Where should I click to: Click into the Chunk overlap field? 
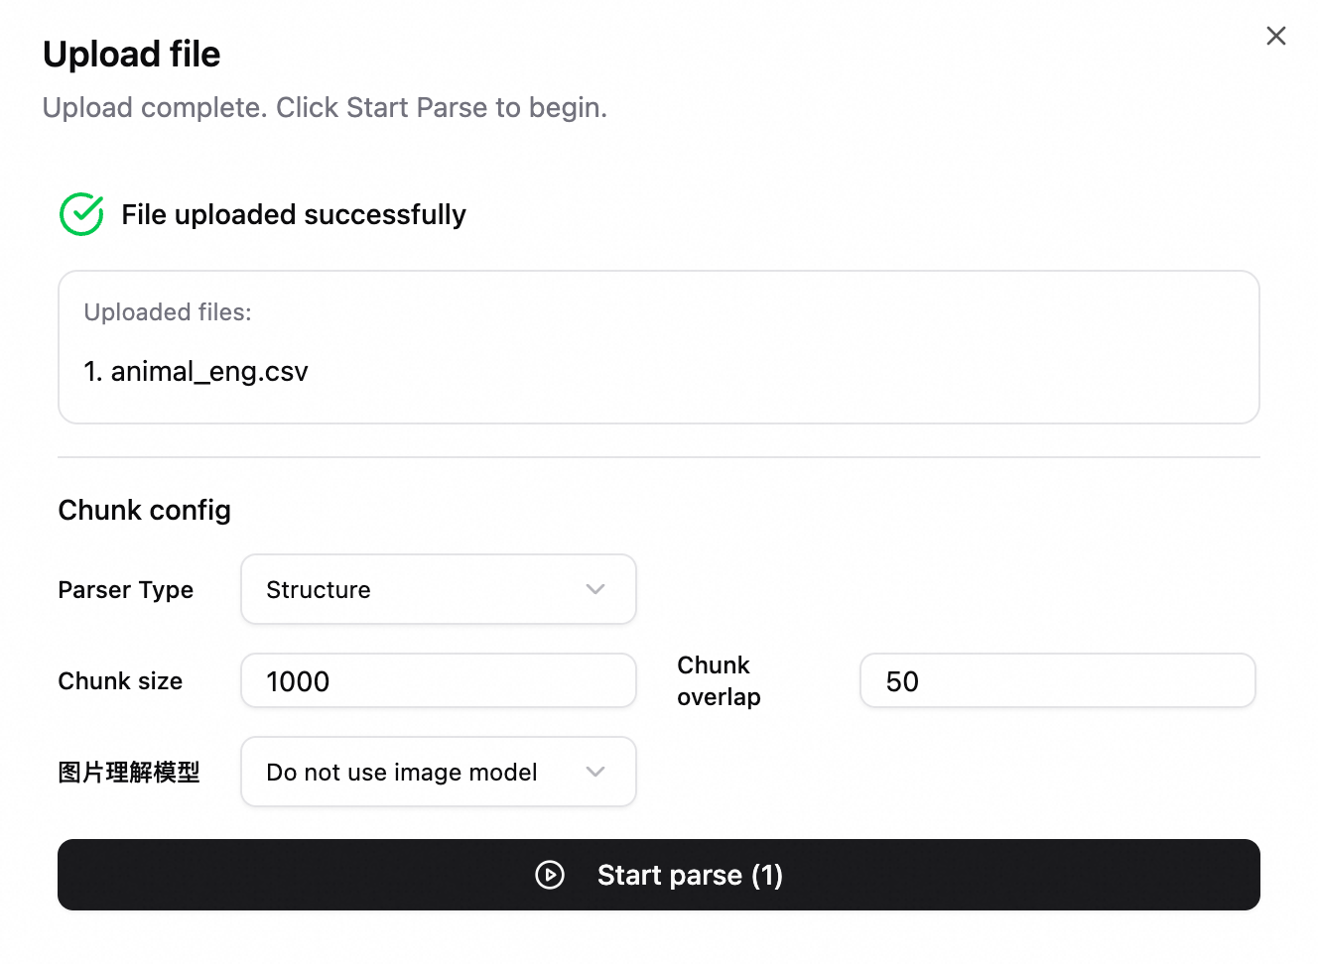tap(1057, 681)
